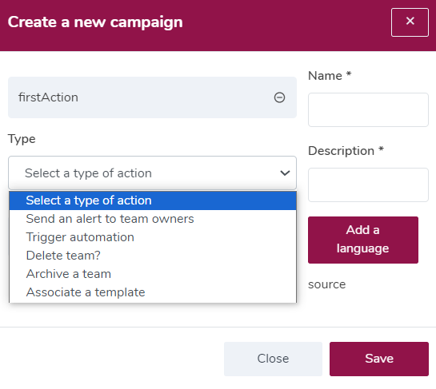The image size is (436, 389).
Task: Close the dialog with the X icon
Action: pos(410,22)
